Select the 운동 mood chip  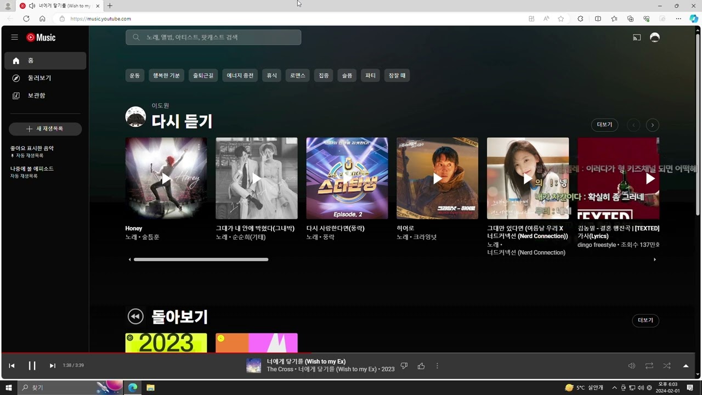pos(135,76)
